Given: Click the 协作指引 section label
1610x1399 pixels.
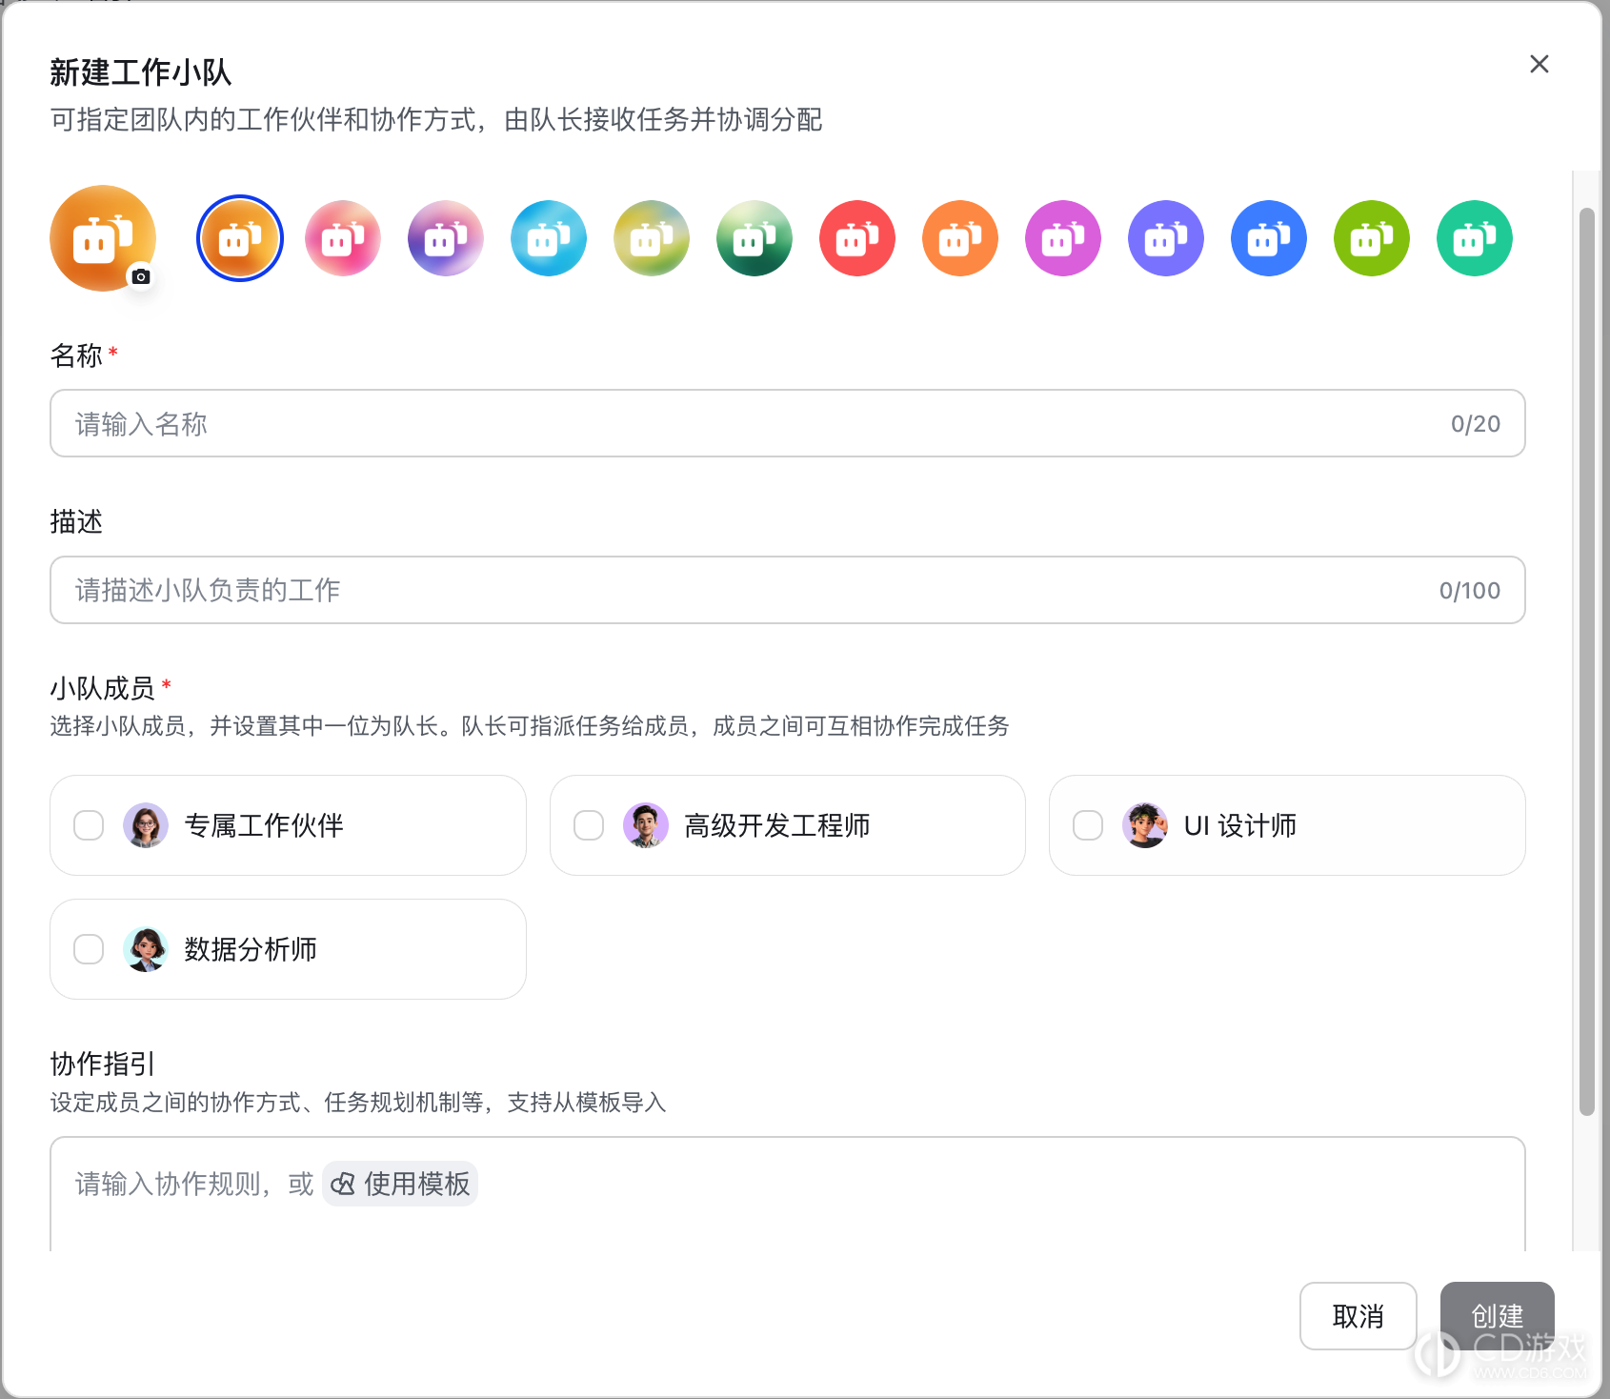Looking at the screenshot, I should tap(102, 1064).
